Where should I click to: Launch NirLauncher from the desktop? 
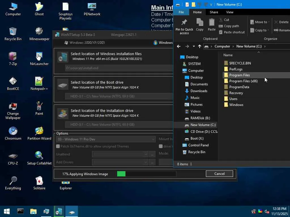(x=39, y=58)
